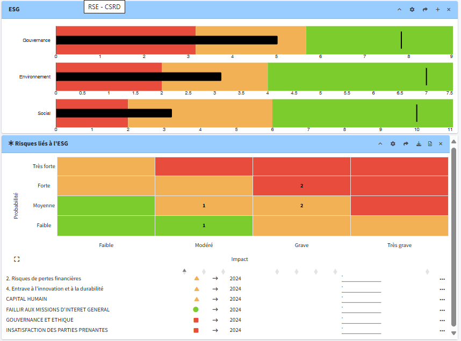The image size is (461, 341).
Task: Open settings gear for Risques liés à l'ESG
Action: tap(393, 144)
